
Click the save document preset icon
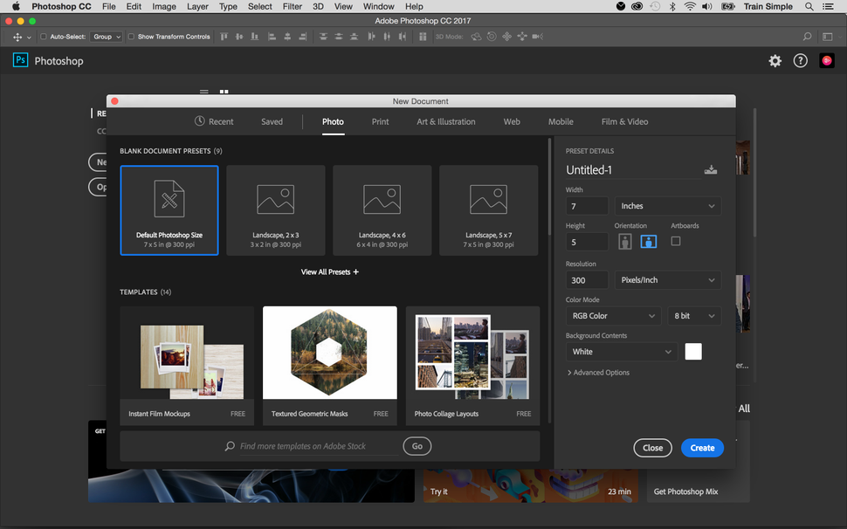pyautogui.click(x=711, y=169)
